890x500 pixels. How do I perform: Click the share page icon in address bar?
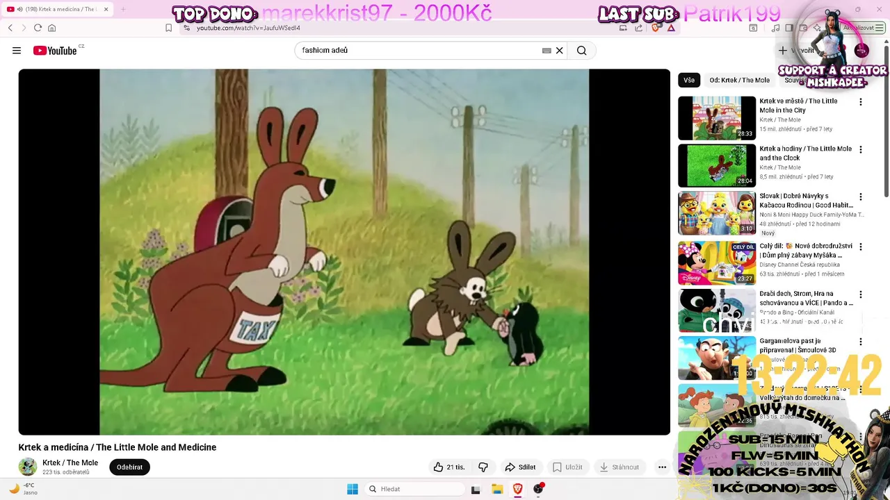pyautogui.click(x=638, y=28)
